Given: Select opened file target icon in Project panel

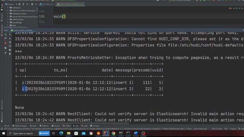Looking at the screenshot, I should (19, 4).
